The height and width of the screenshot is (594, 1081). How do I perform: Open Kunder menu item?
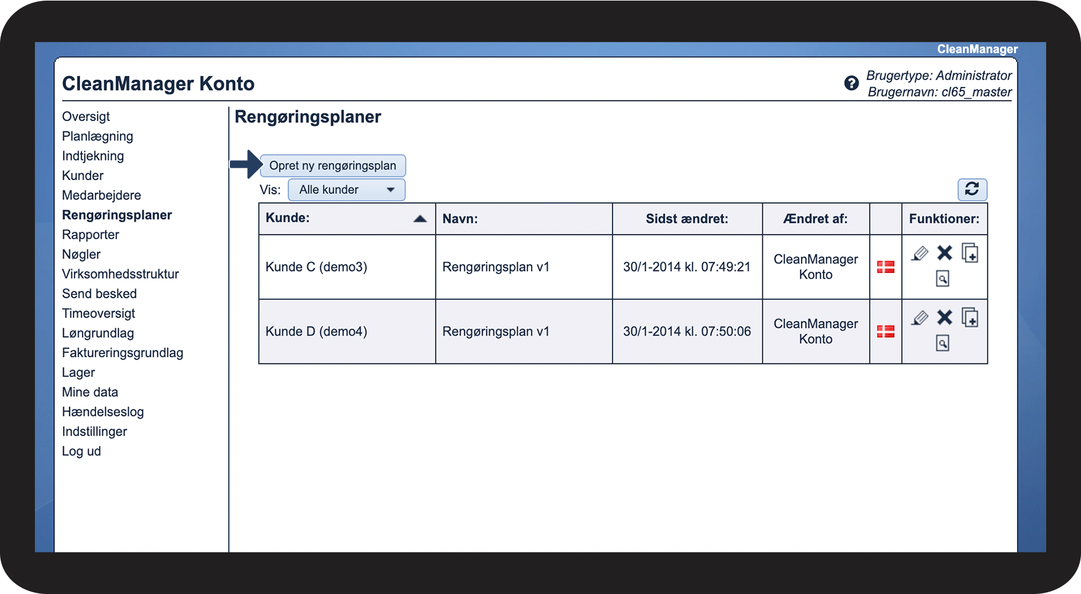(83, 176)
